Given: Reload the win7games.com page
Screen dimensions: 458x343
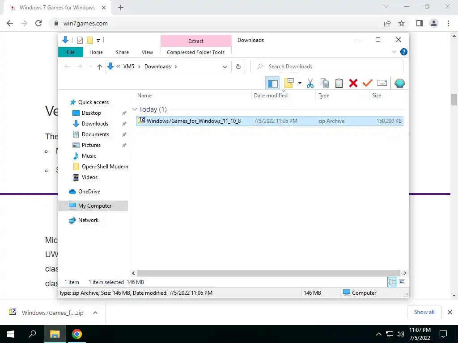Looking at the screenshot, I should click(x=38, y=23).
